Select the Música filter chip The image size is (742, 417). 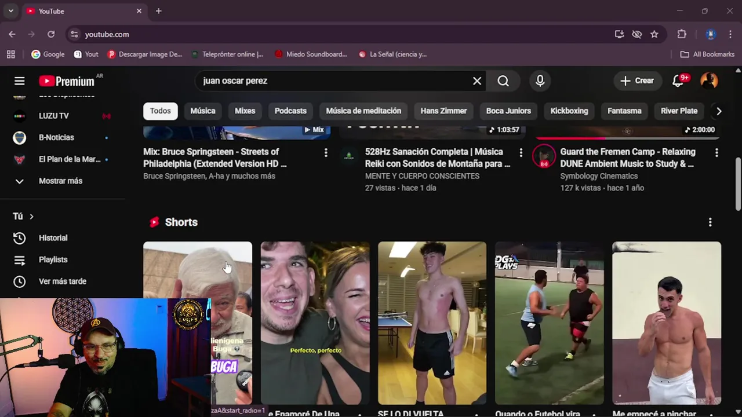(x=203, y=111)
